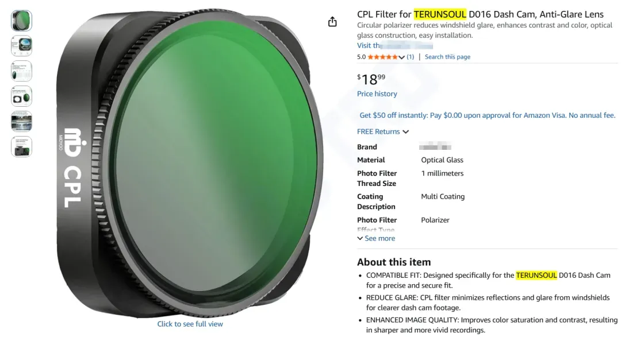
Task: Select the third thumbnail with comparison chart
Action: click(x=21, y=71)
